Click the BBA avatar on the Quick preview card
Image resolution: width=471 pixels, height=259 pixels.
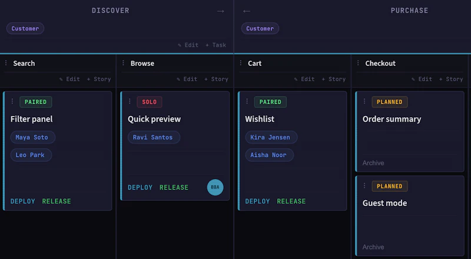[215, 187]
